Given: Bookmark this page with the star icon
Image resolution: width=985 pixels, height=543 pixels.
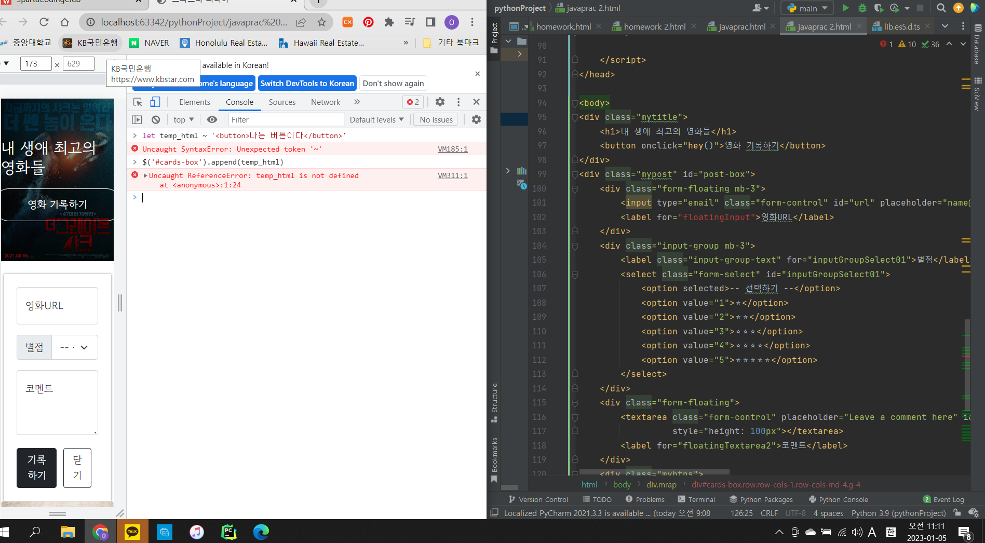Looking at the screenshot, I should click(322, 22).
